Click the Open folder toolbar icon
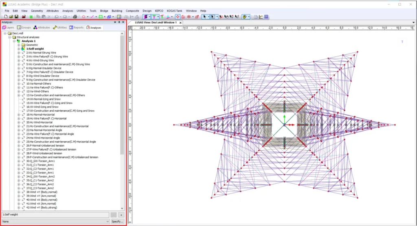This screenshot has height=226, width=417. [11, 17]
